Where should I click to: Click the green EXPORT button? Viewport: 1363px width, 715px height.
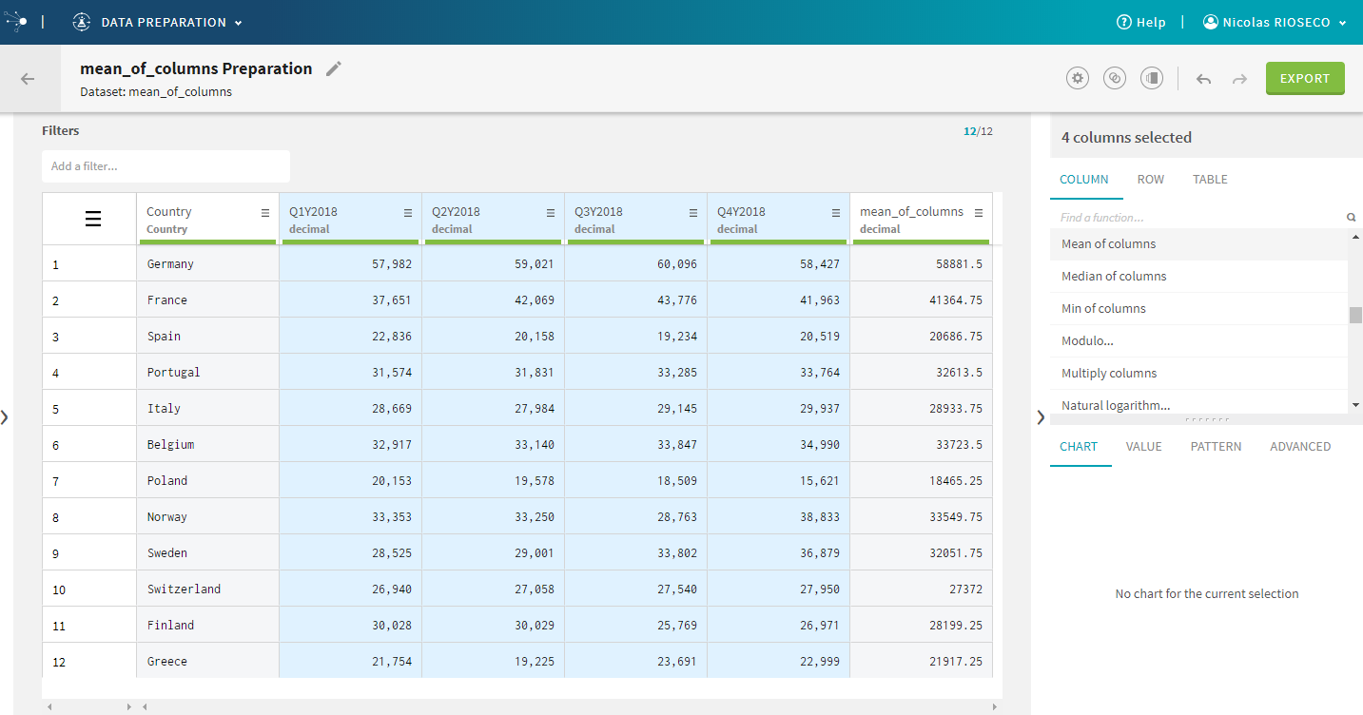click(1304, 79)
